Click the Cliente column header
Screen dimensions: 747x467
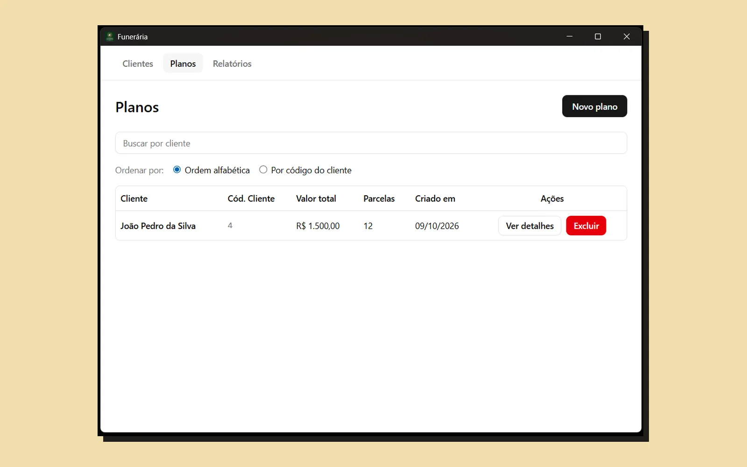click(x=134, y=198)
